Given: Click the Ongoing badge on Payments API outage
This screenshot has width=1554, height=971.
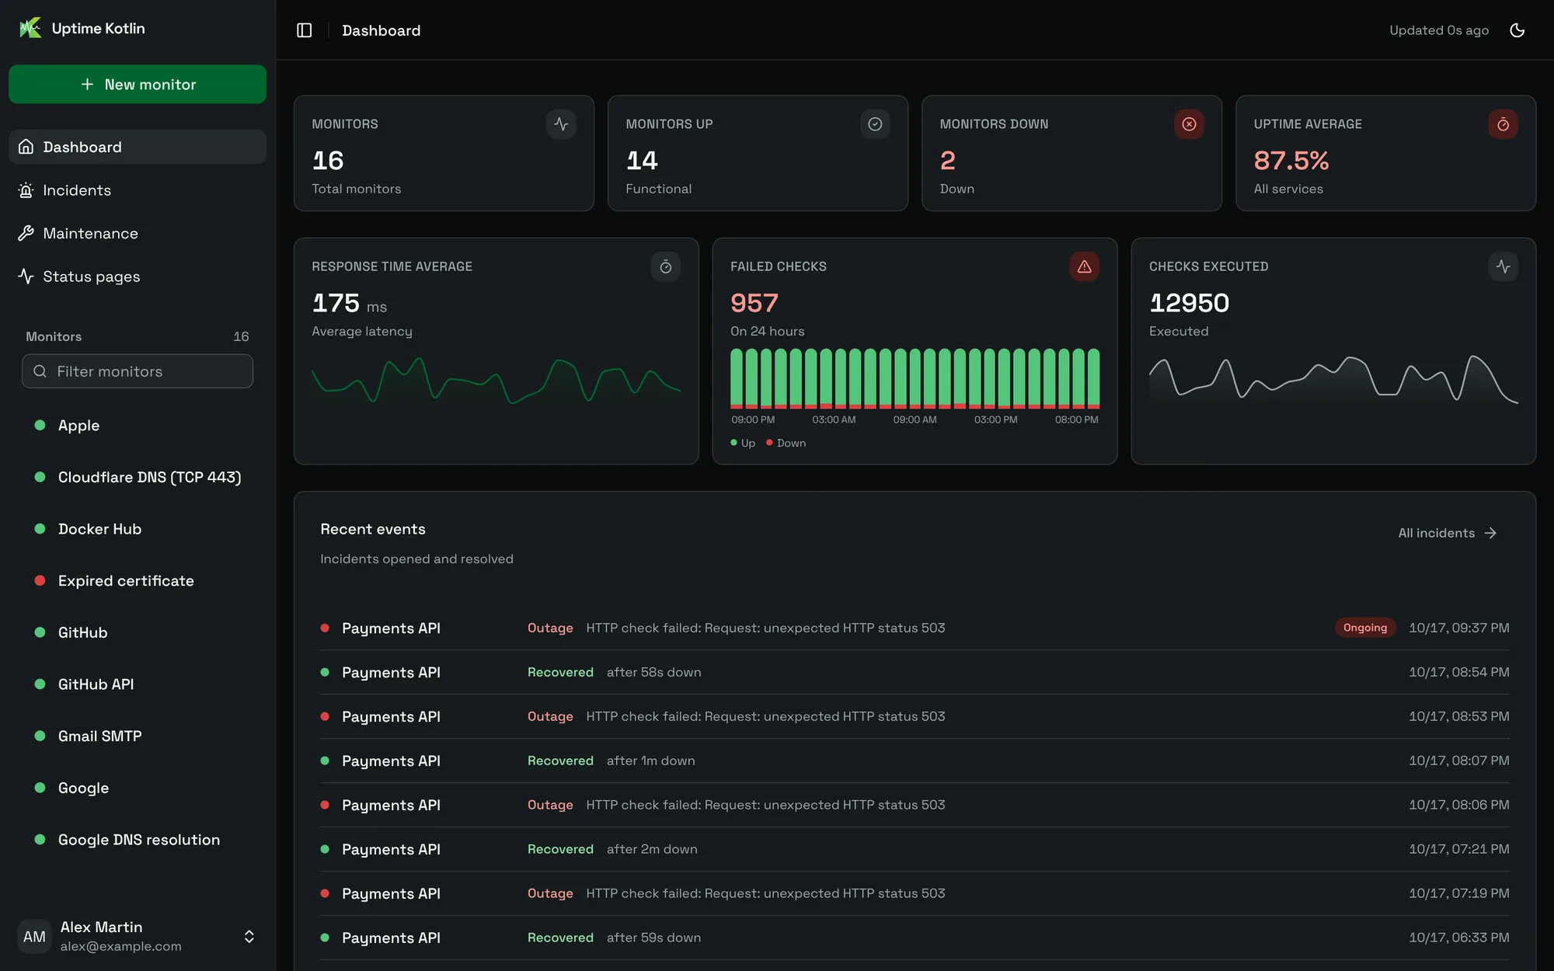Looking at the screenshot, I should click(1365, 628).
